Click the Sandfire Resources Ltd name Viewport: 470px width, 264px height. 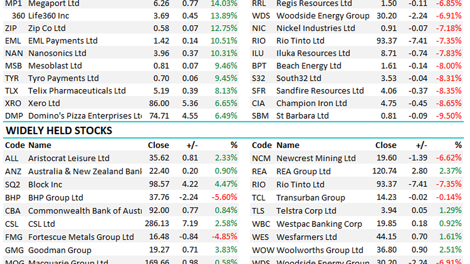(320, 91)
